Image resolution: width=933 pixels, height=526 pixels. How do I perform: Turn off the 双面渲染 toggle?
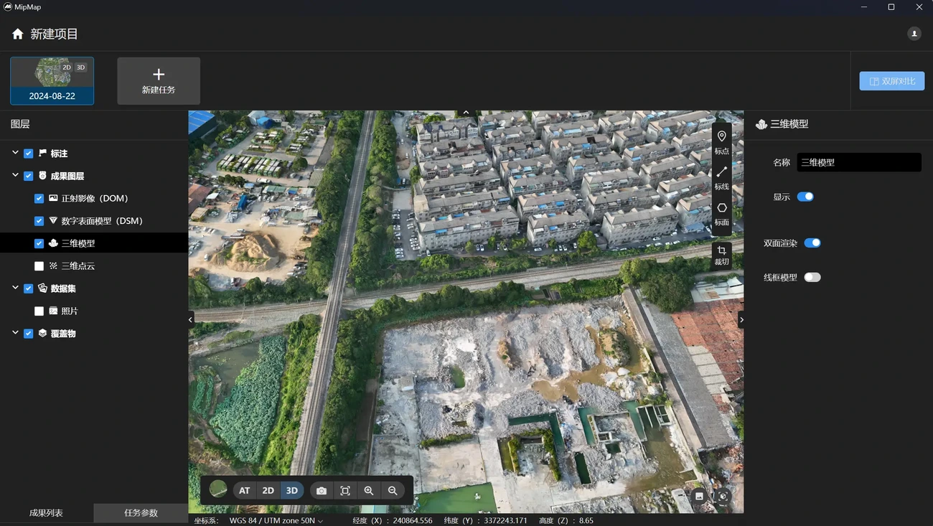(812, 243)
